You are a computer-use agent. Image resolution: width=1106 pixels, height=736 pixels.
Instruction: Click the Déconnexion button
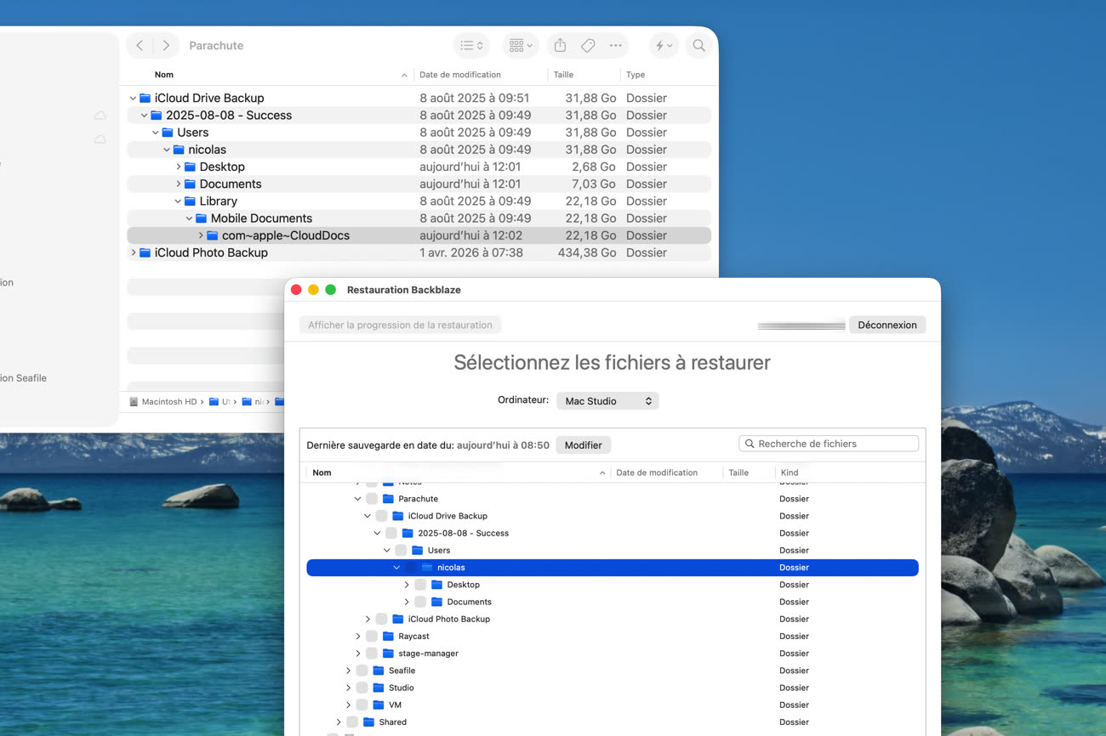(887, 325)
